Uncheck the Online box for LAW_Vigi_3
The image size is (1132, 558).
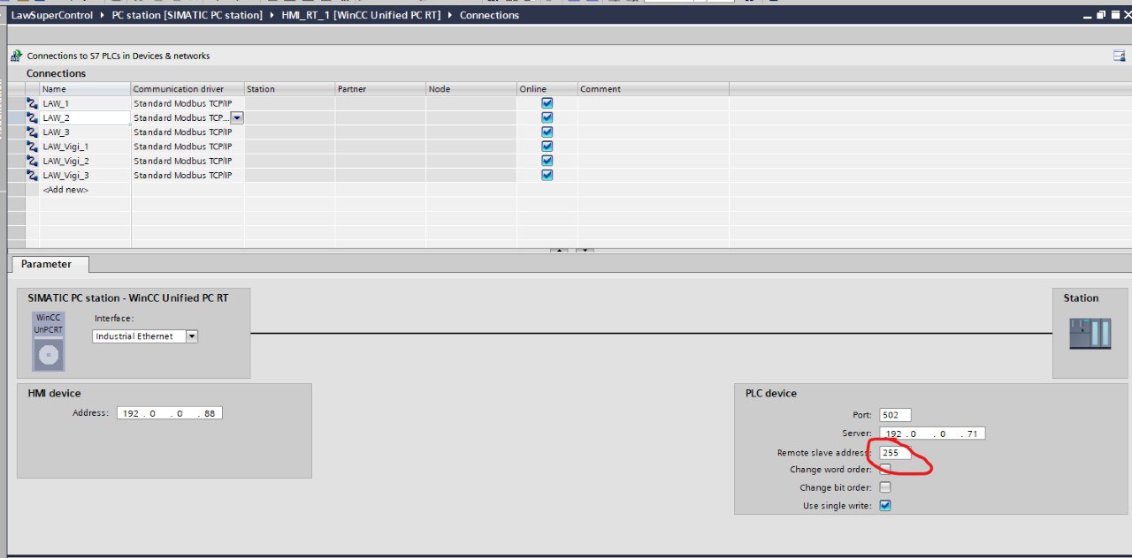[547, 175]
